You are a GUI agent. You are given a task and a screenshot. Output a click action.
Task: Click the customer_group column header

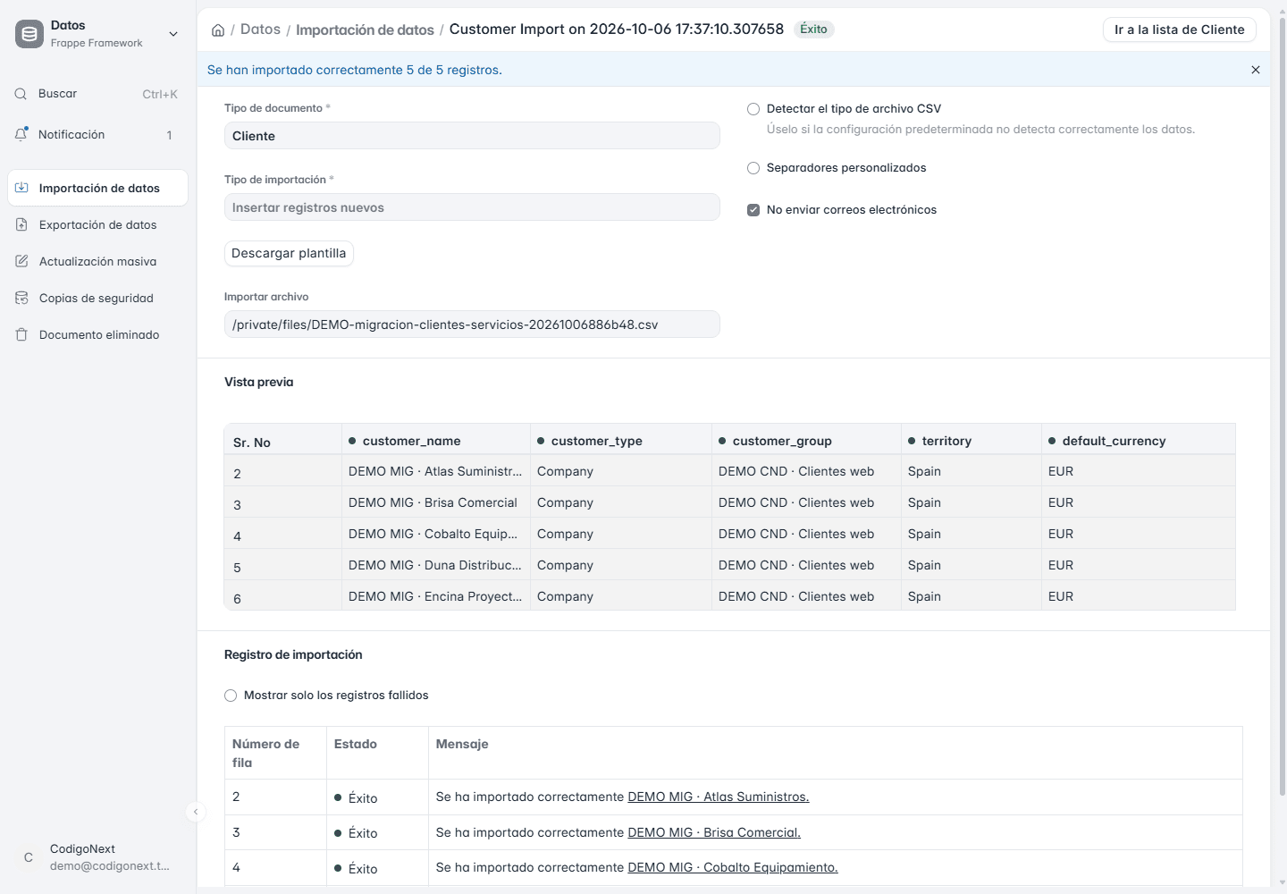point(806,441)
